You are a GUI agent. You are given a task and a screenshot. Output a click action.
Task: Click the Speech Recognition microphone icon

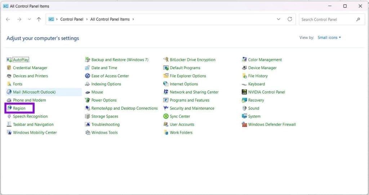[x=9, y=116]
